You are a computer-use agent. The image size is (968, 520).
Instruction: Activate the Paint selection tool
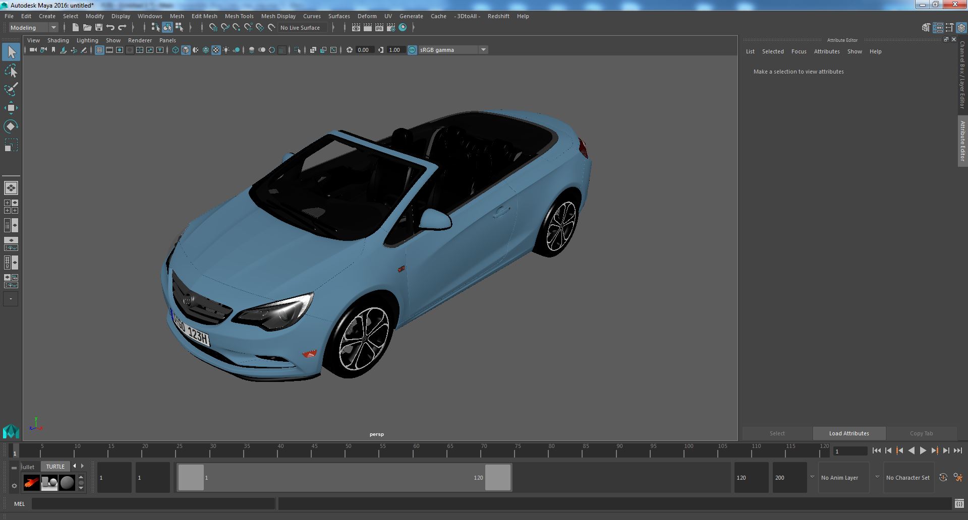(11, 89)
